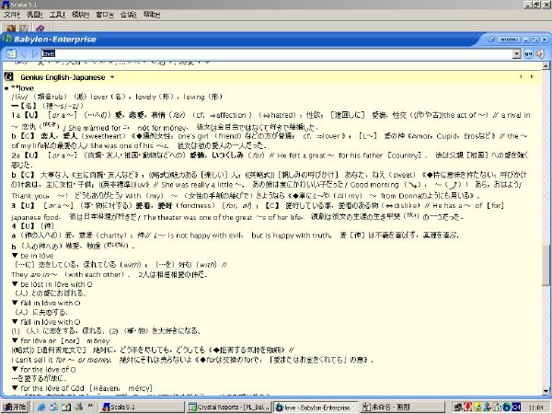Click the second Scala toolbar edit icon
Screen dimensions: 552x414
[23, 28]
